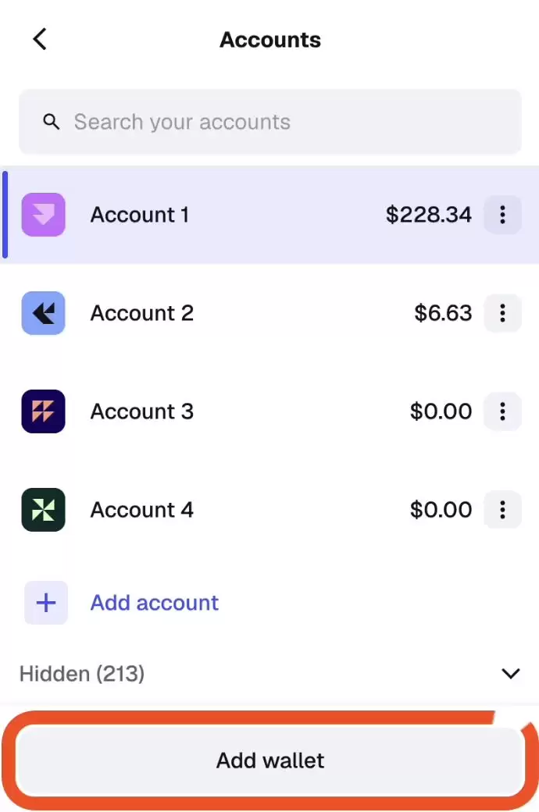Image resolution: width=539 pixels, height=812 pixels.
Task: Click the chevron next to Hidden (213)
Action: [510, 673]
